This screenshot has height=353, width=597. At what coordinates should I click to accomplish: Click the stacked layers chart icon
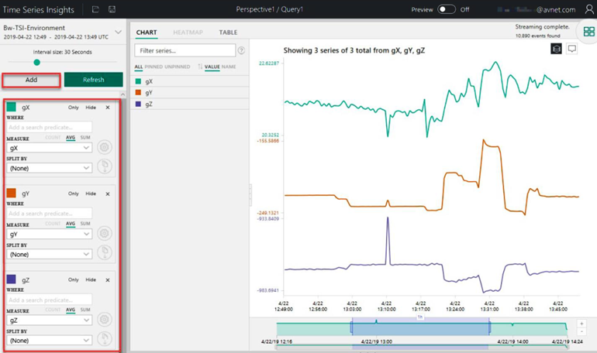tap(556, 49)
